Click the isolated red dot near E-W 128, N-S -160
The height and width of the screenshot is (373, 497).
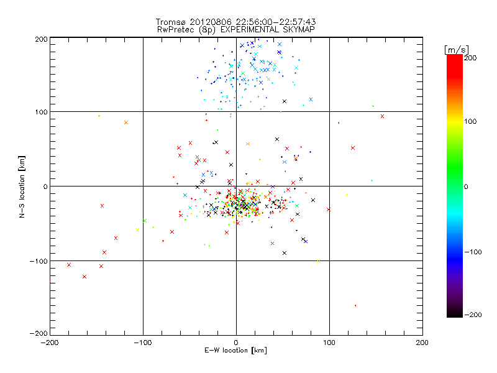(355, 305)
